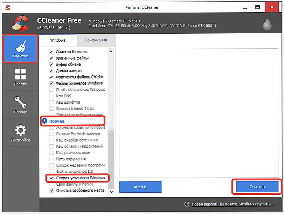Open the Сервис wrench tools section

[x=20, y=105]
